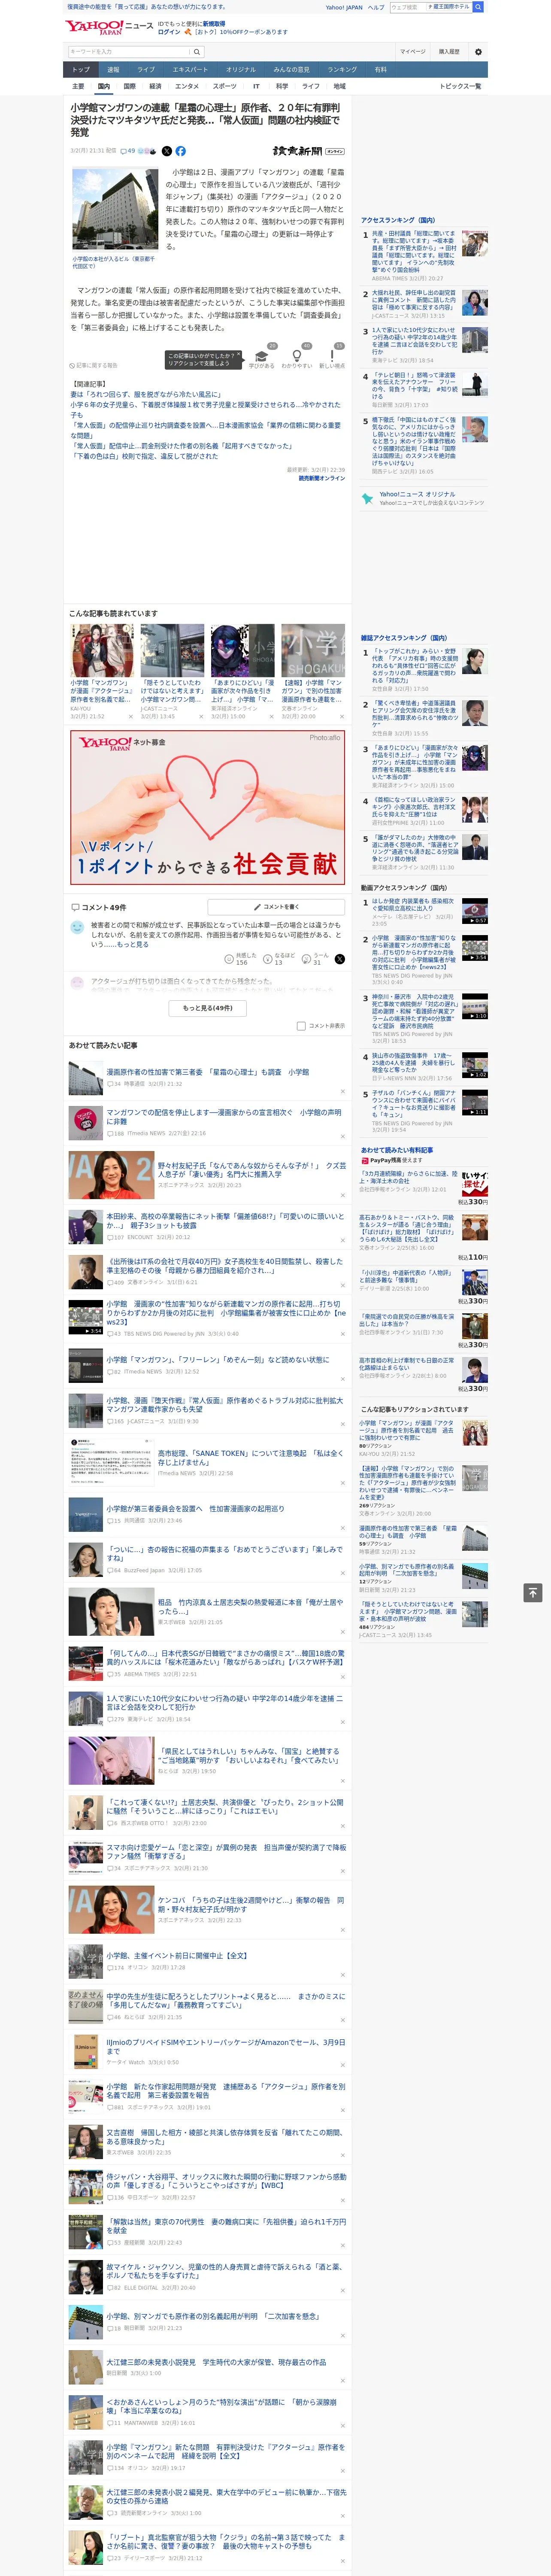This screenshot has height=2576, width=551.
Task: Click the 記事に関する報告 link
Action: tap(93, 365)
